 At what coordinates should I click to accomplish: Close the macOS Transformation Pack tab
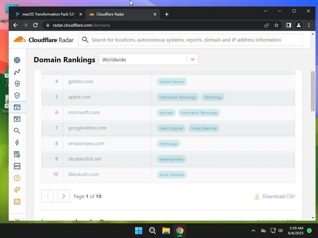[81, 14]
